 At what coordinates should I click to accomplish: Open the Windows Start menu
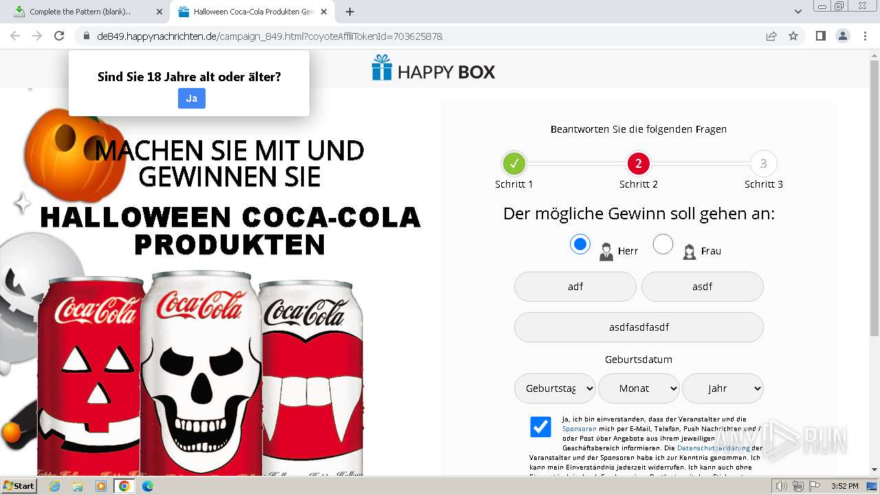pos(19,486)
